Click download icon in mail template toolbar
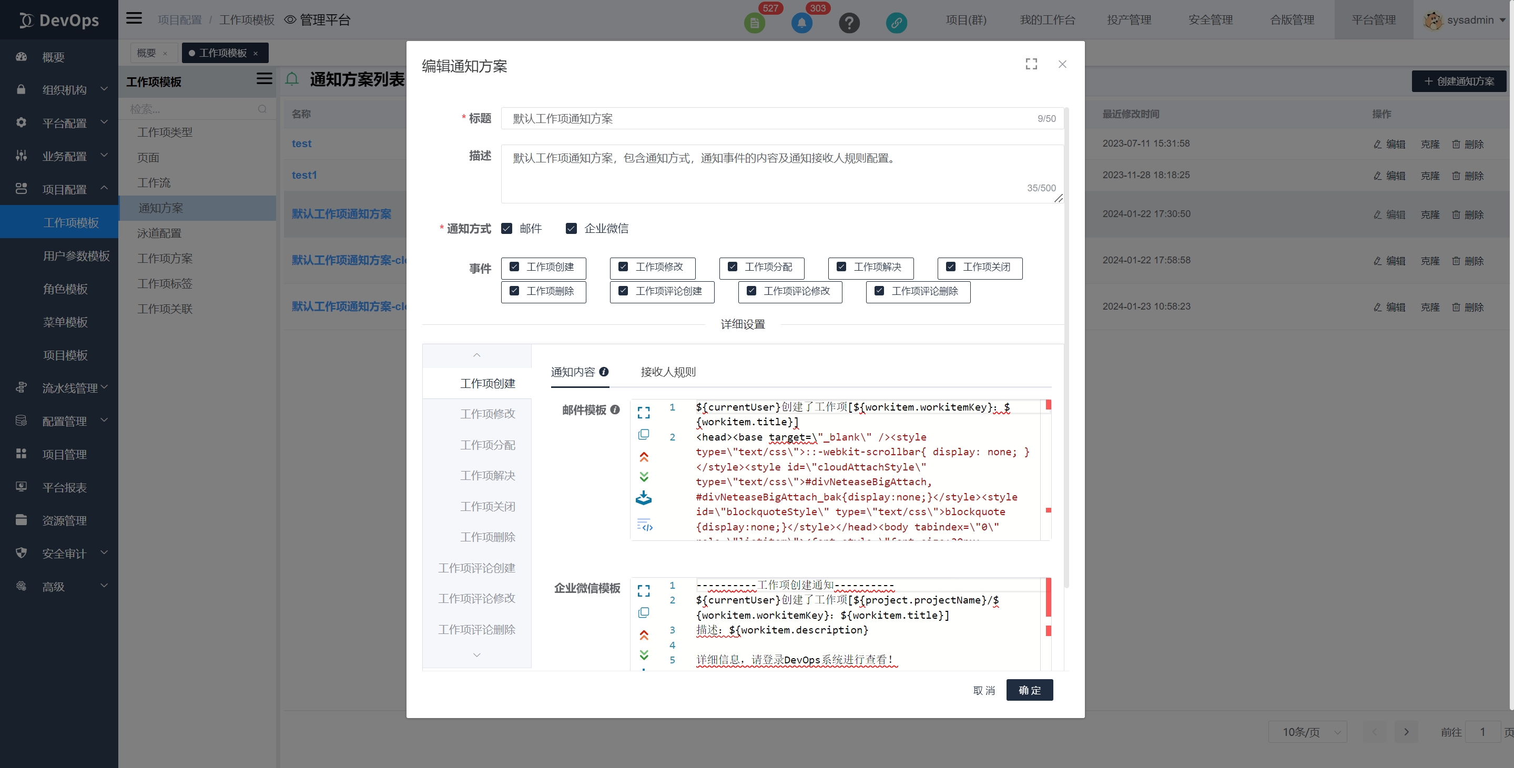Image resolution: width=1514 pixels, height=768 pixels. point(644,498)
